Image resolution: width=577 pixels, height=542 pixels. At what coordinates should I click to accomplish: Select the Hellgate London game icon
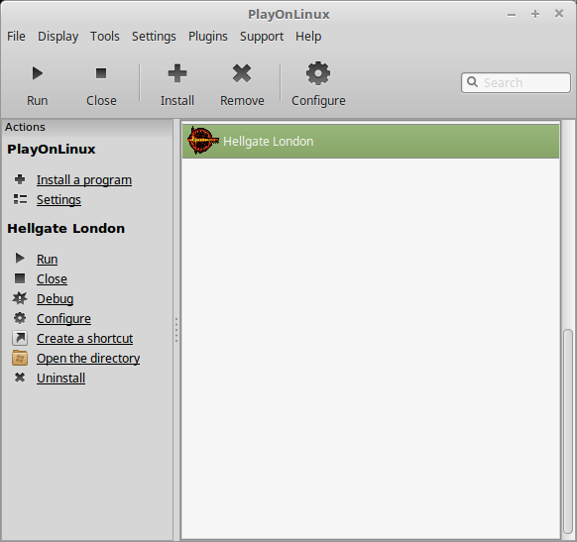point(202,141)
